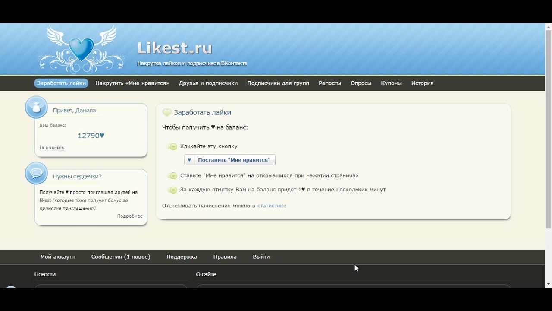Click the Поставить "Мне нравится" button
The image size is (552, 311).
(230, 160)
